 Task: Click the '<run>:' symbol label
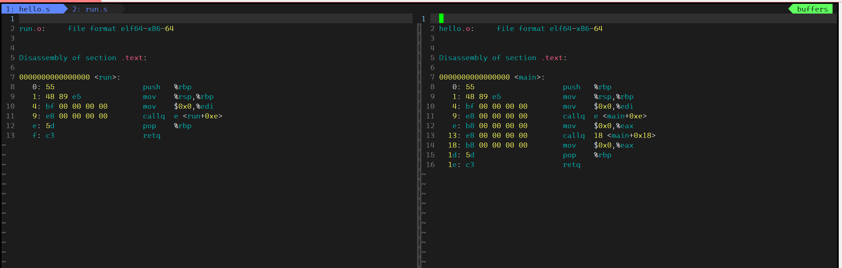click(107, 77)
